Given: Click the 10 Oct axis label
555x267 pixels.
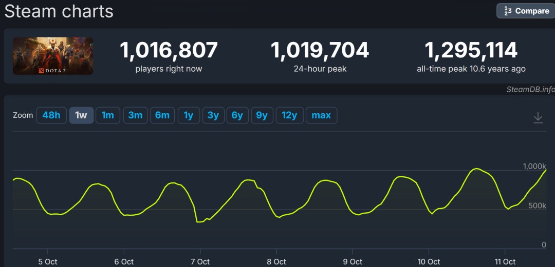Looking at the screenshot, I should point(429,262).
